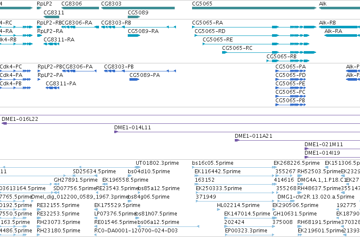This screenshot has width=360, height=237.
Task: Click the CG5065-PC protein
Action: [x=291, y=96]
